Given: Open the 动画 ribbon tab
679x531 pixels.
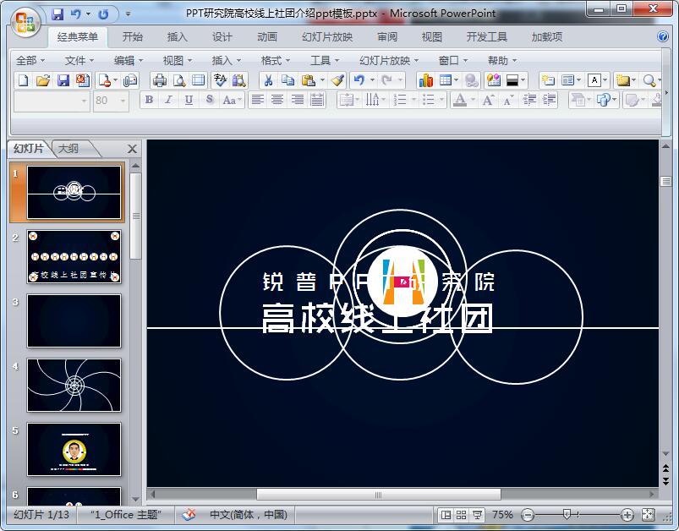Looking at the screenshot, I should (266, 37).
